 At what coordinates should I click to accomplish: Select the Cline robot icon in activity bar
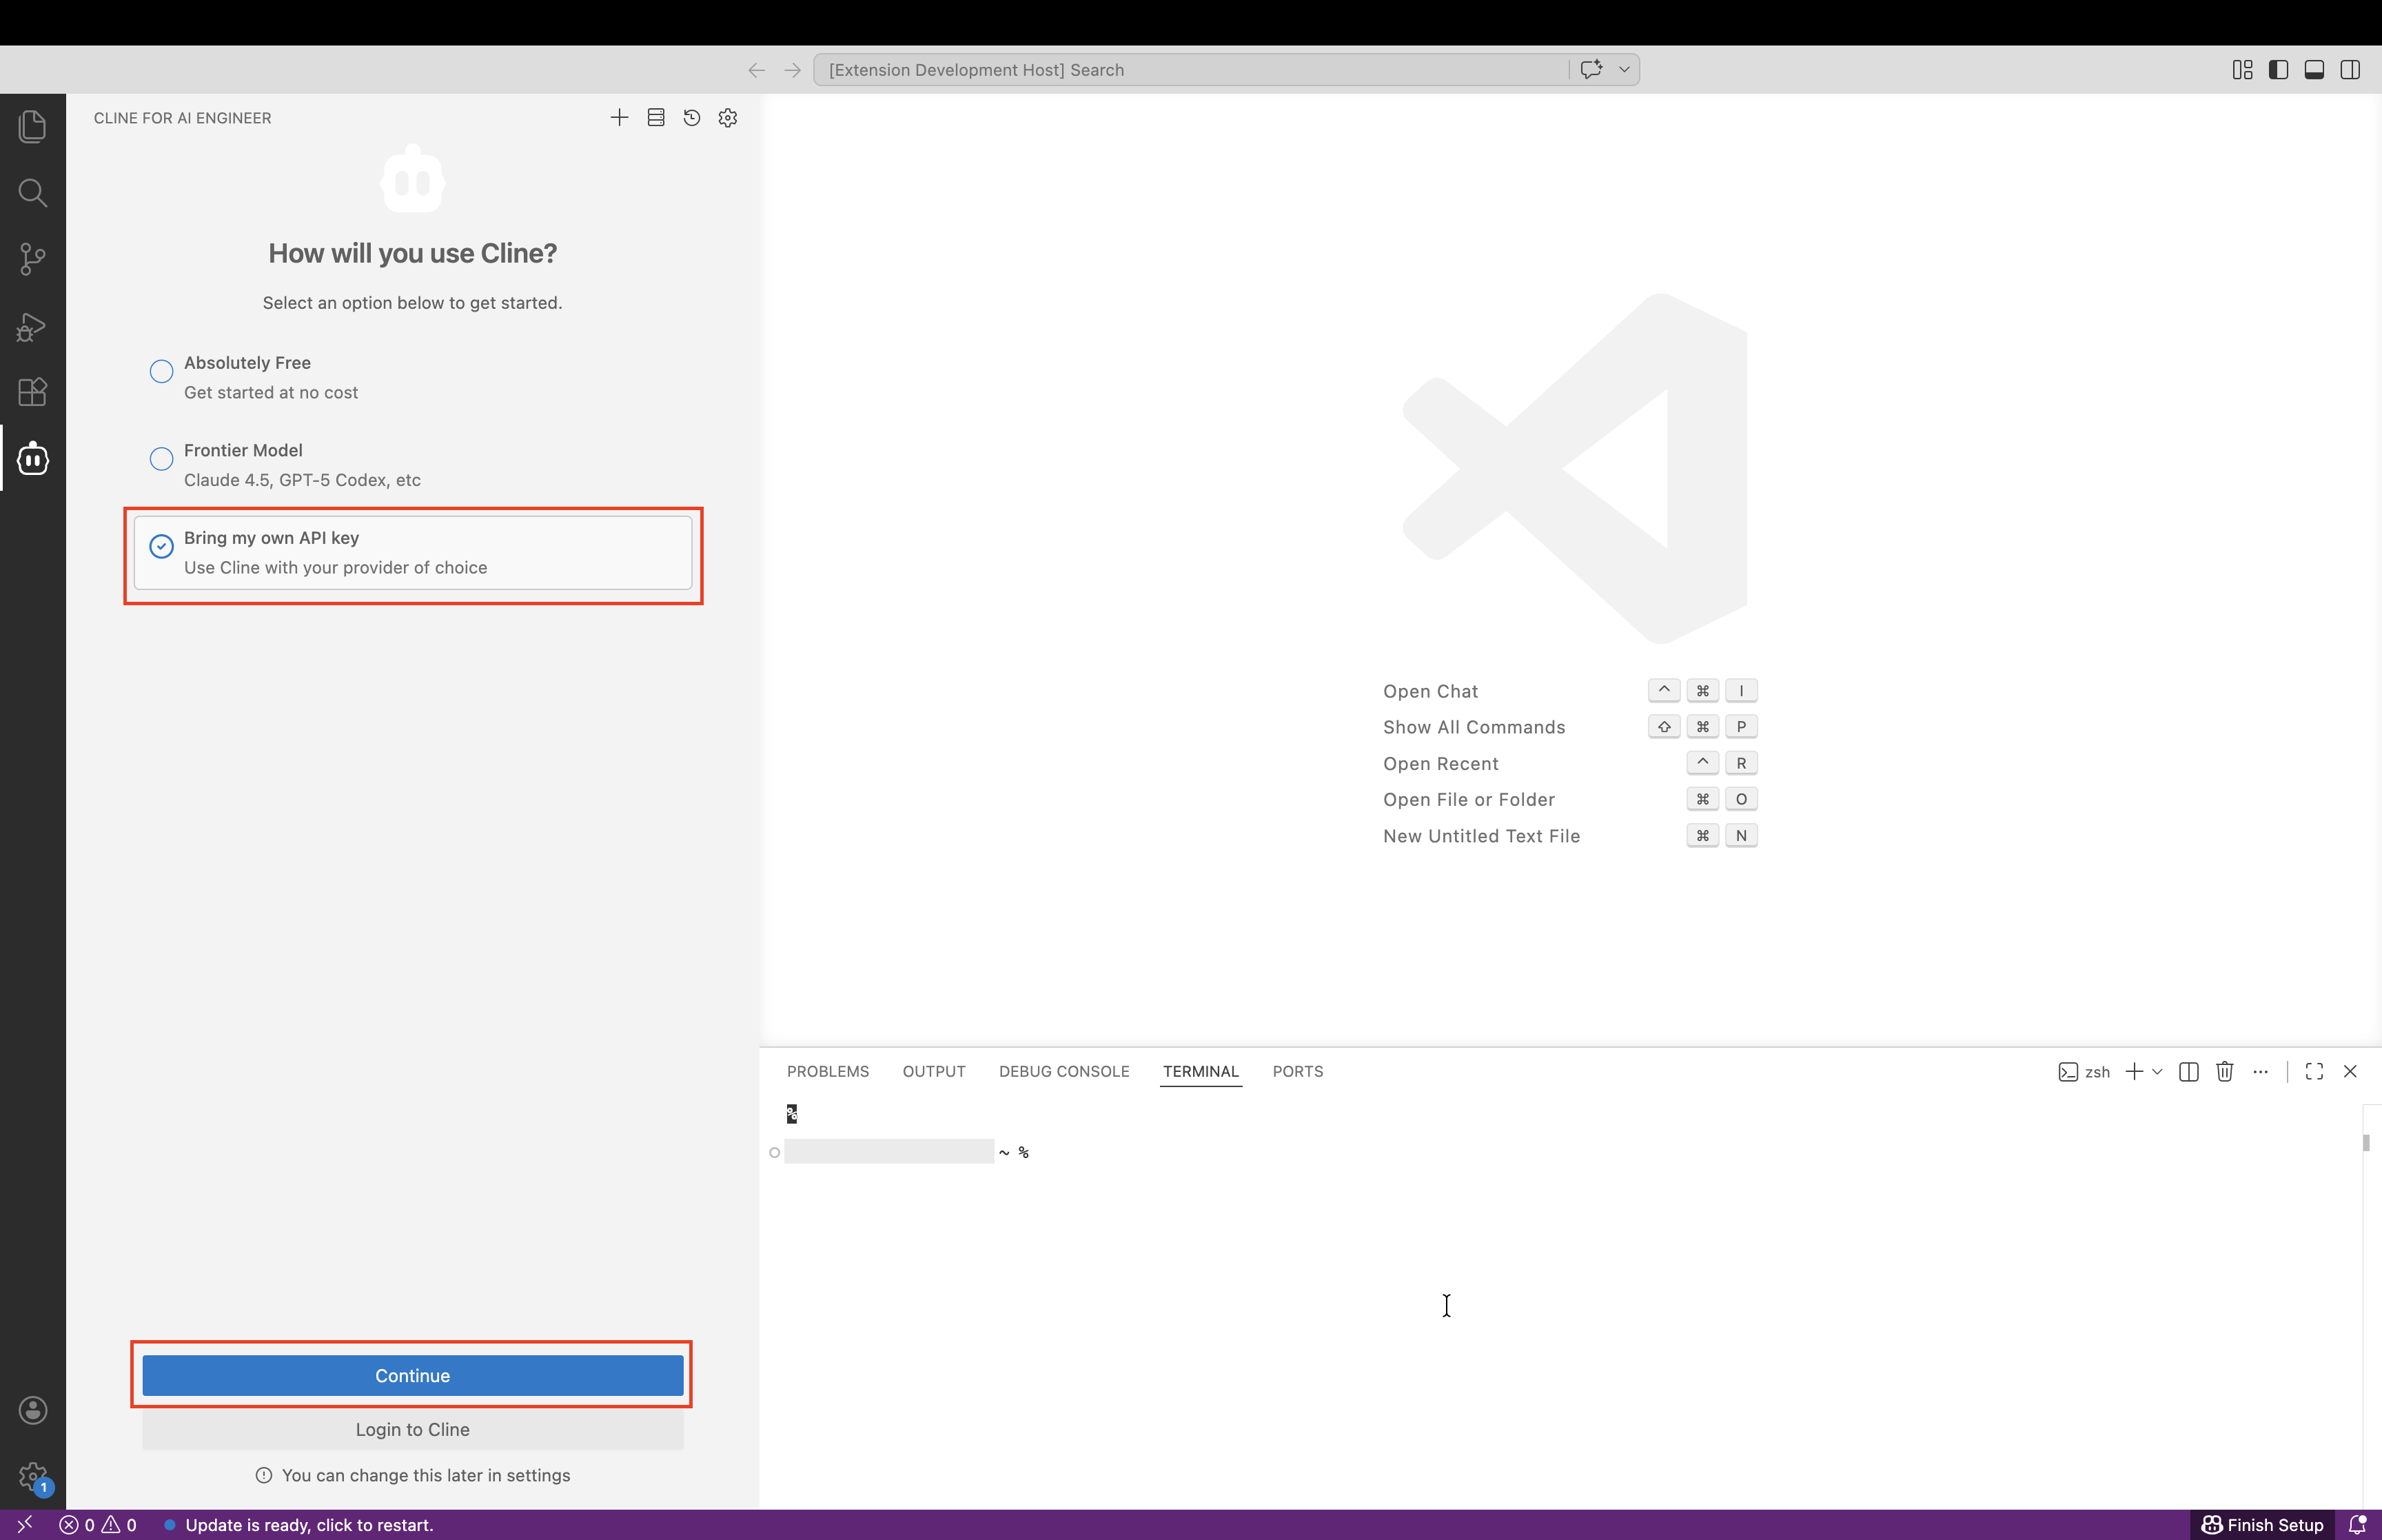pyautogui.click(x=32, y=458)
